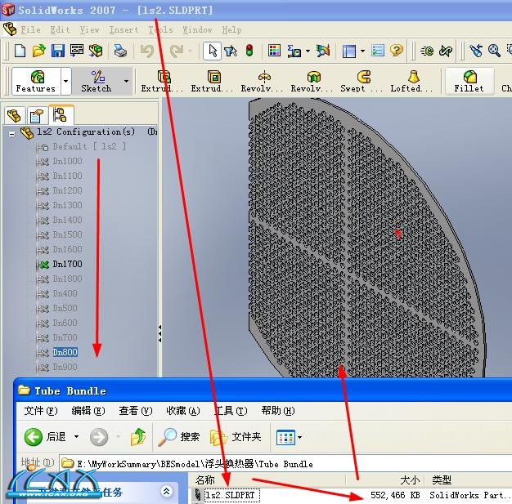Select the ls2.SLDPRT file in list
512x504 pixels.
[x=230, y=495]
